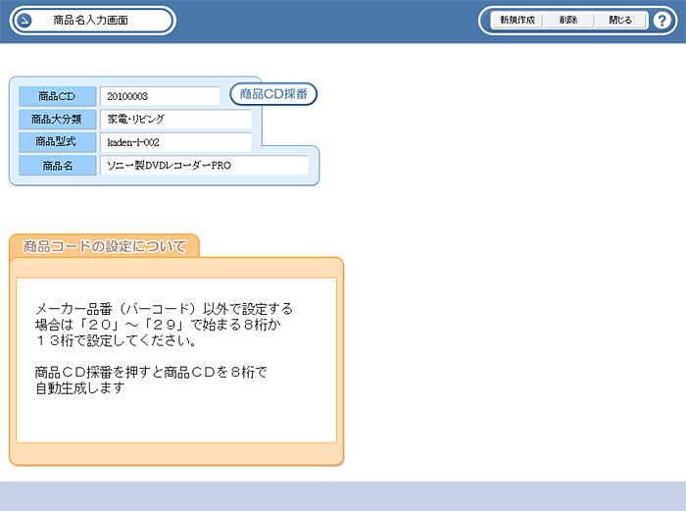Click the 商品名 label
Screen dimensions: 686x511
[57, 166]
